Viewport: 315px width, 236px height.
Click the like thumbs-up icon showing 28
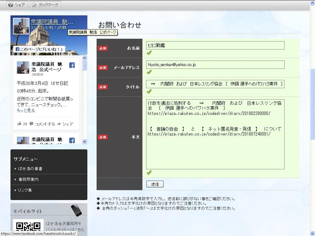click(x=20, y=124)
